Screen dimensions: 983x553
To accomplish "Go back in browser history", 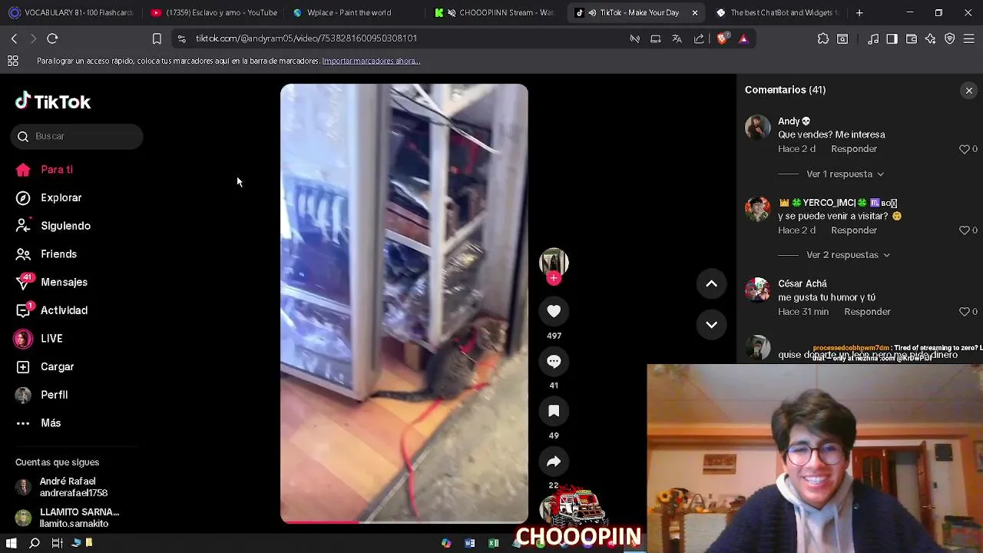I will click(x=14, y=38).
